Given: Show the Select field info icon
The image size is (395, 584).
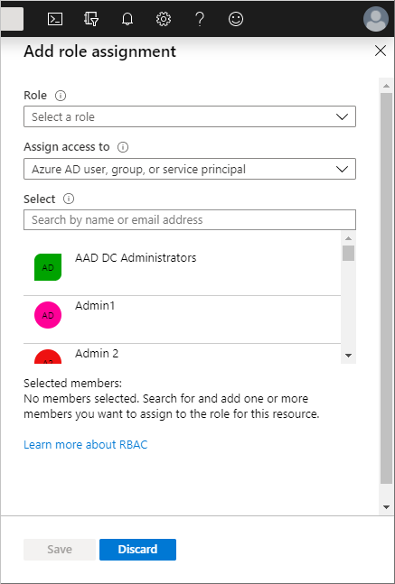Looking at the screenshot, I should tap(69, 199).
